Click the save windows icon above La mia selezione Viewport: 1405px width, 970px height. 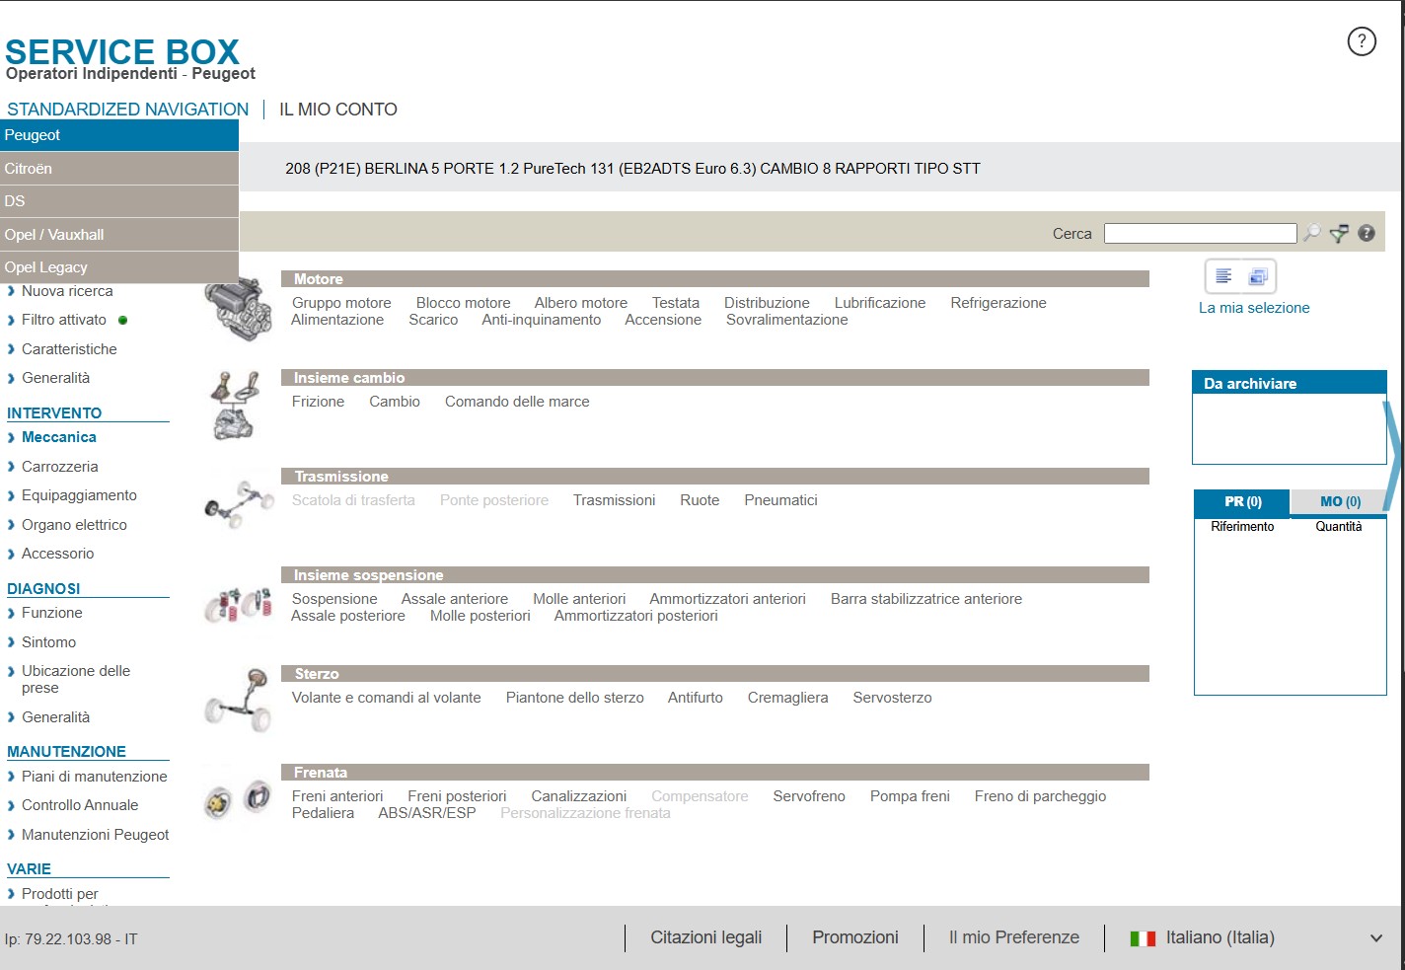click(1258, 276)
